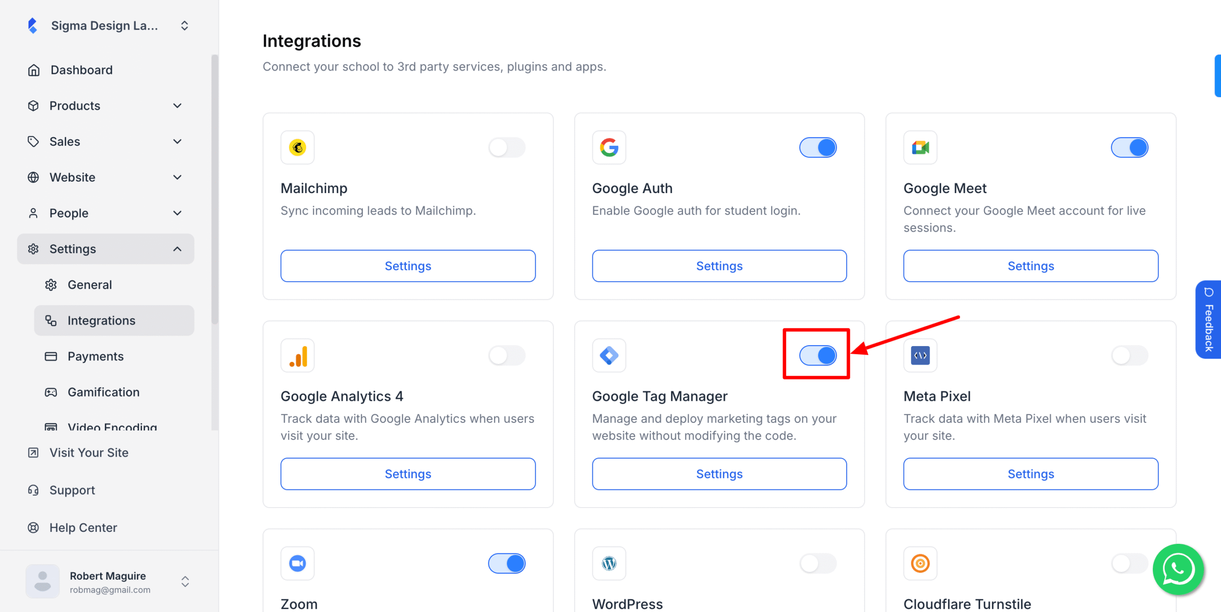Image resolution: width=1221 pixels, height=612 pixels.
Task: Open the WhatsApp chat bubble
Action: (1178, 570)
